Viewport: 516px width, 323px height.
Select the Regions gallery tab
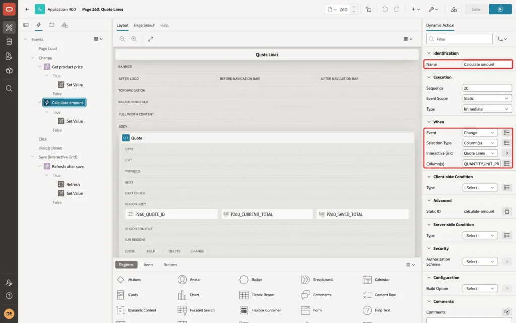tap(126, 264)
